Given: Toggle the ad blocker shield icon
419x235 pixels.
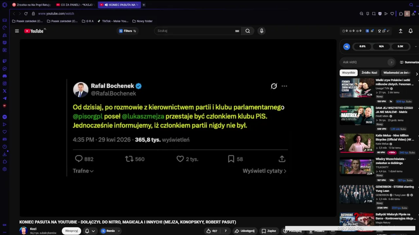Looking at the screenshot, I should (x=380, y=14).
